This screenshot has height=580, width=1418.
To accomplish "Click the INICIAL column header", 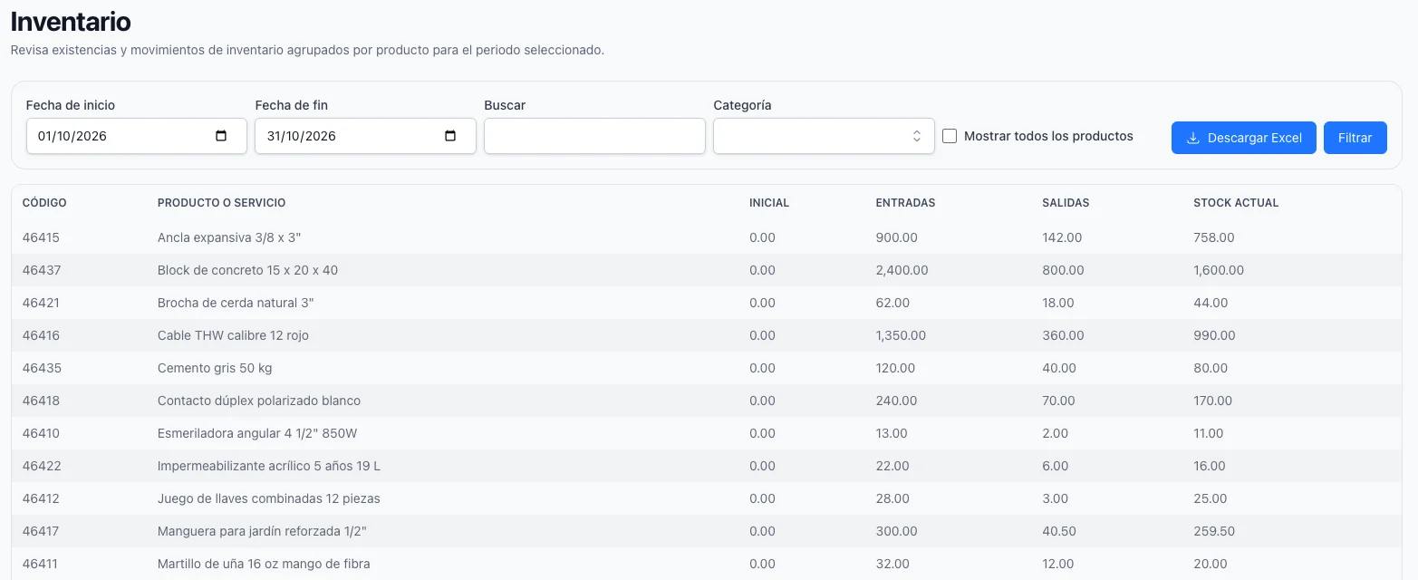I will tap(769, 203).
